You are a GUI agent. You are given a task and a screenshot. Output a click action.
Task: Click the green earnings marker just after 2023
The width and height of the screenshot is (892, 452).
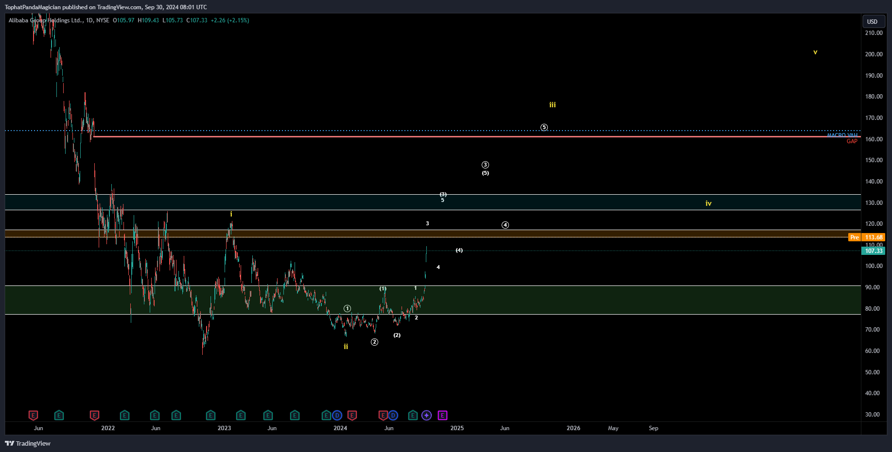click(241, 415)
